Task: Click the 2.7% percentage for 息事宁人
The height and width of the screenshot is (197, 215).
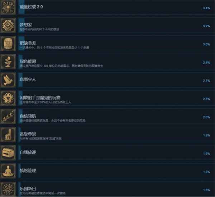Action: [x=206, y=81]
